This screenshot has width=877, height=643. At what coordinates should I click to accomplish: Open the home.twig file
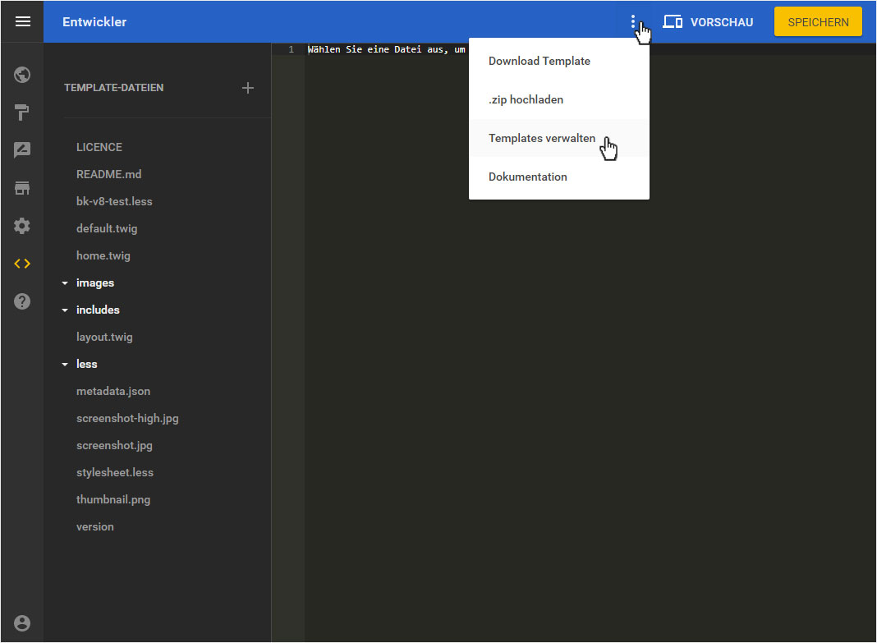click(103, 255)
